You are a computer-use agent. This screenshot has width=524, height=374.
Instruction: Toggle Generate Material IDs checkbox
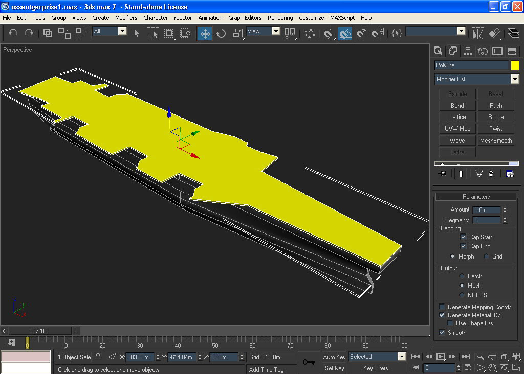pos(442,315)
